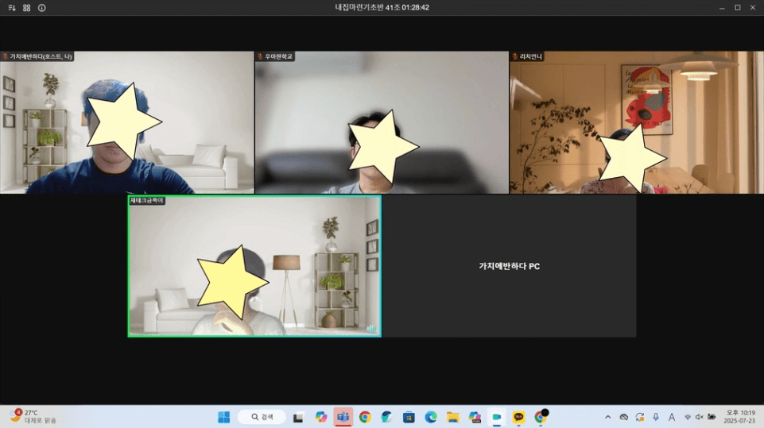Open the clock and date flyout
Viewport: 764px width, 428px height.
click(x=739, y=417)
